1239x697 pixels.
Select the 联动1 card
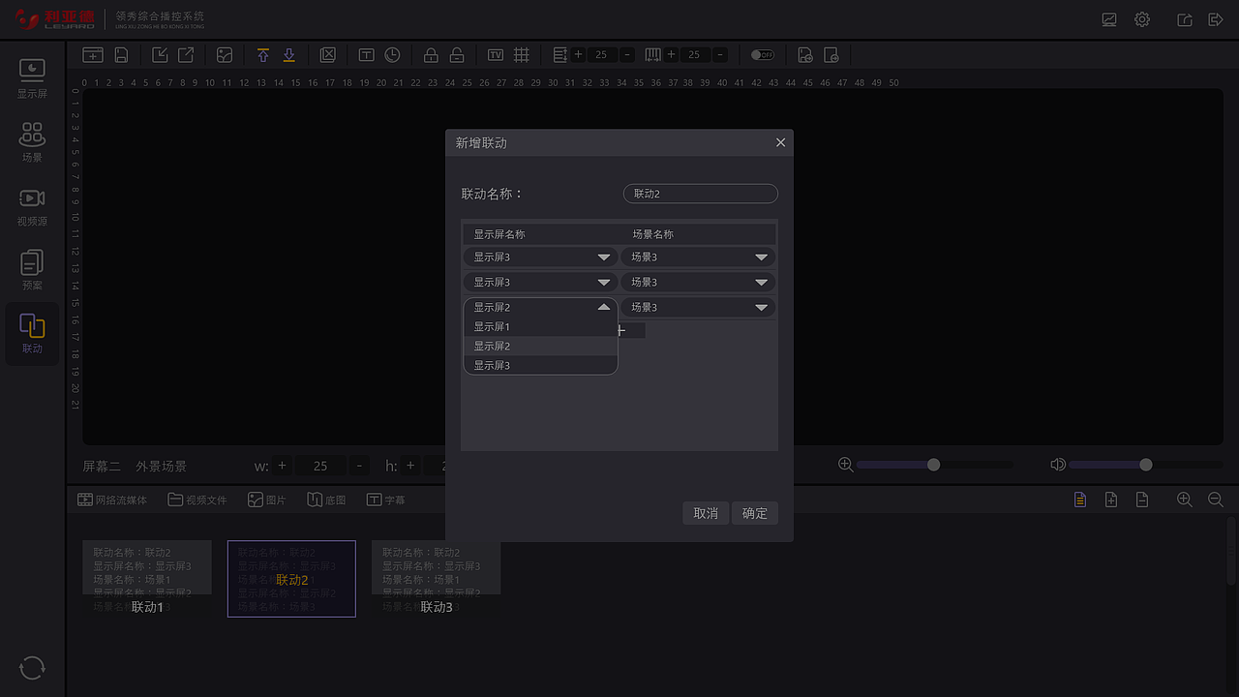pyautogui.click(x=147, y=579)
